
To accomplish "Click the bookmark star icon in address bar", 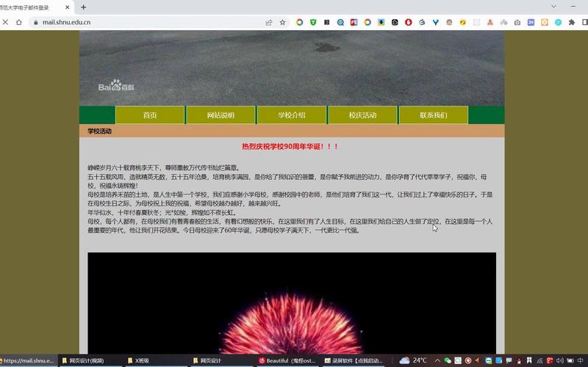I will (283, 23).
